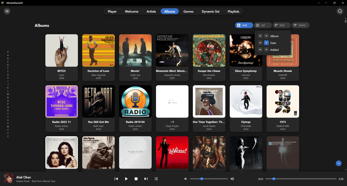The image size is (347, 186).
Task: Sort by Added descending arrow
Action: (266, 49)
